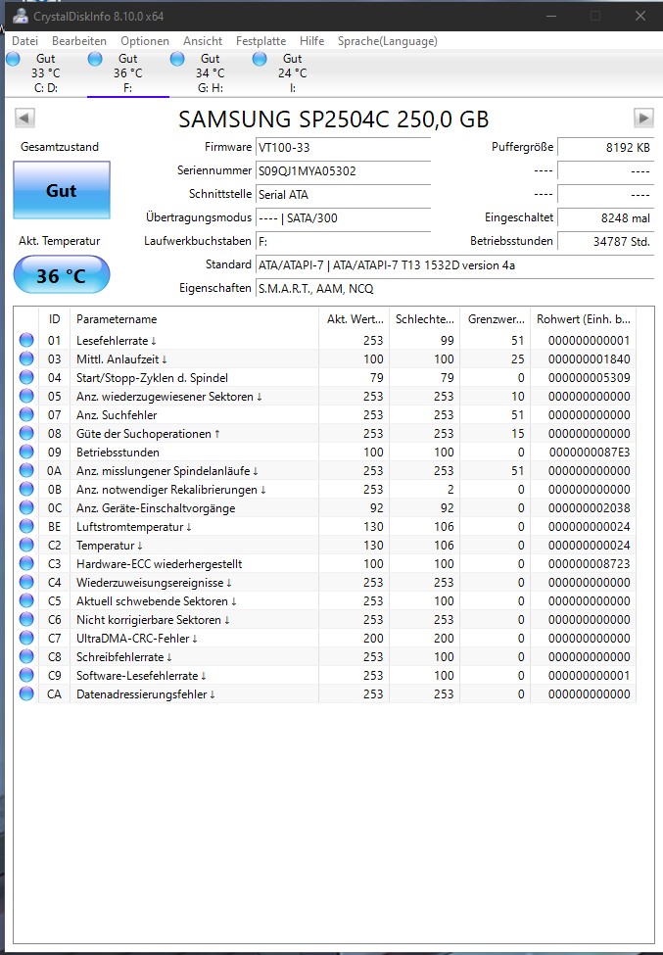Open the Hilfe menu
The width and height of the screenshot is (663, 955).
pyautogui.click(x=311, y=41)
